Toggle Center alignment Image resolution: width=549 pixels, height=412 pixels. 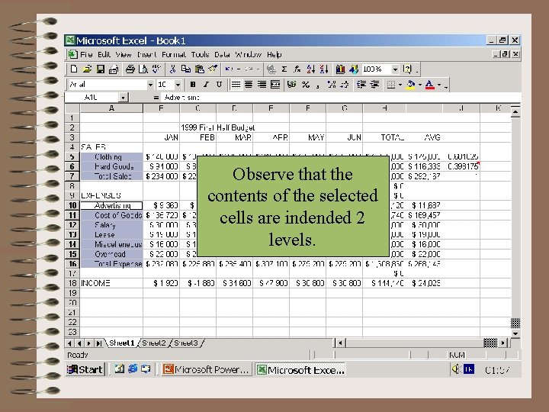point(249,85)
